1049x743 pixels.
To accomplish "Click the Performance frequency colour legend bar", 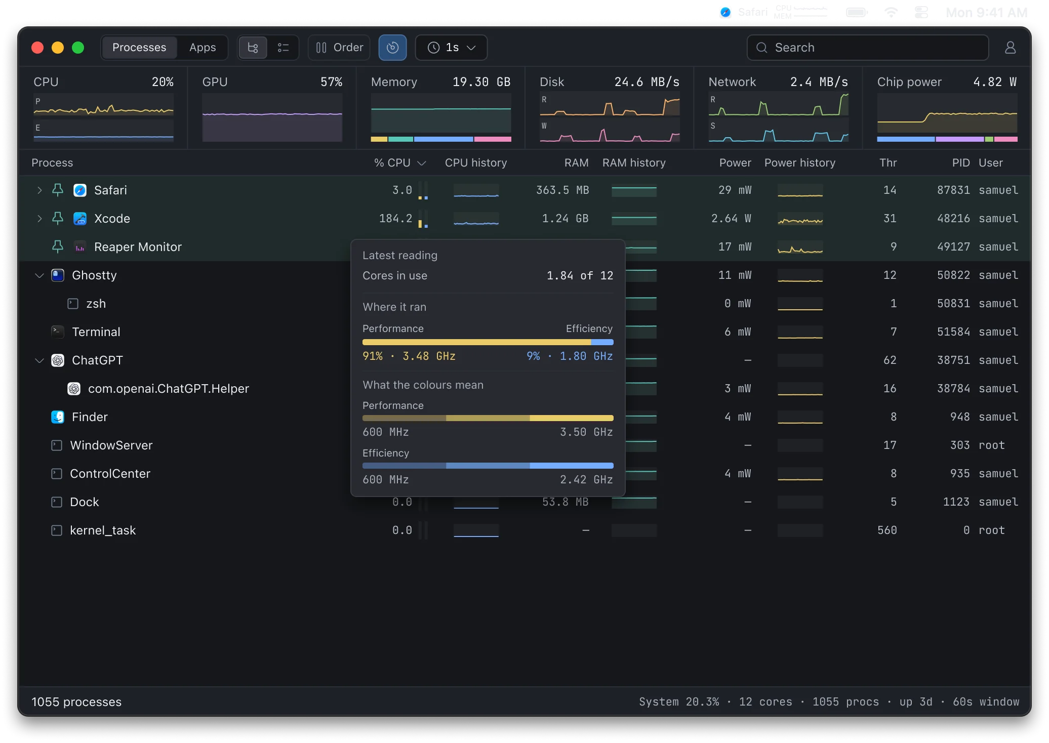I will (488, 418).
